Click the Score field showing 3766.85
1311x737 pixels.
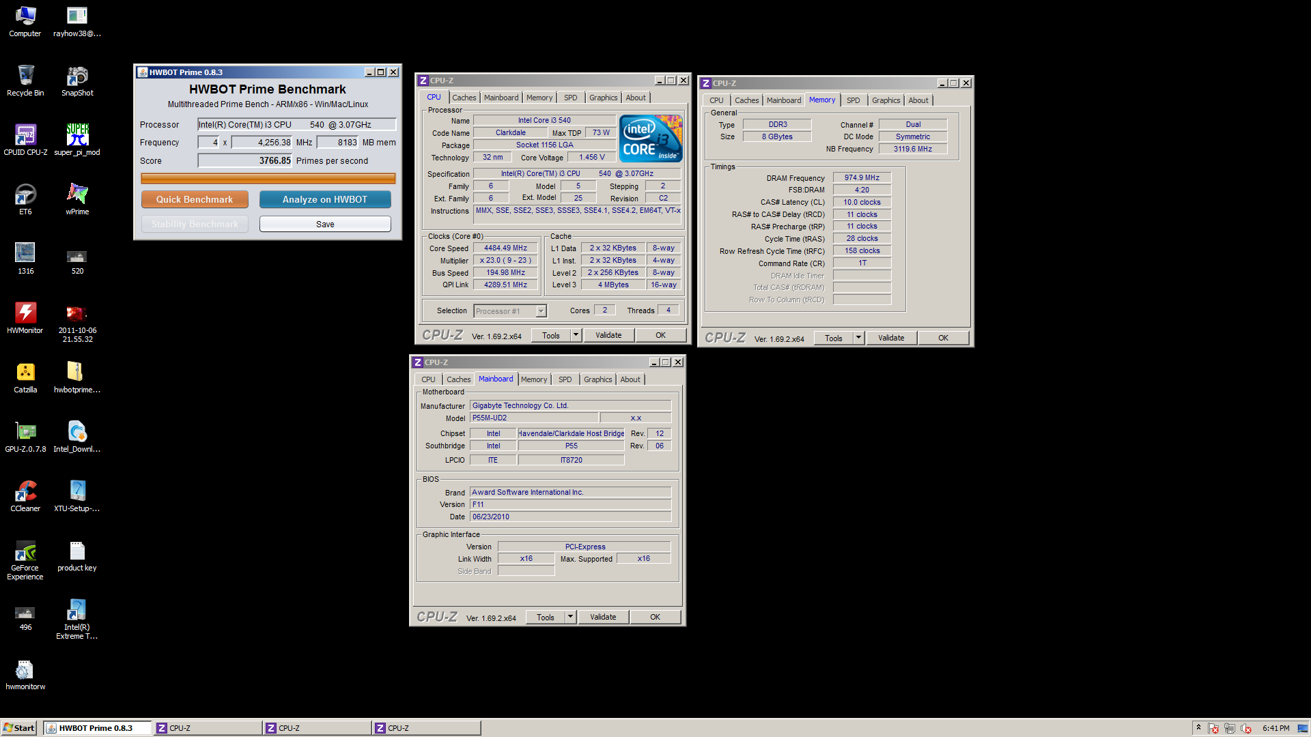point(245,160)
